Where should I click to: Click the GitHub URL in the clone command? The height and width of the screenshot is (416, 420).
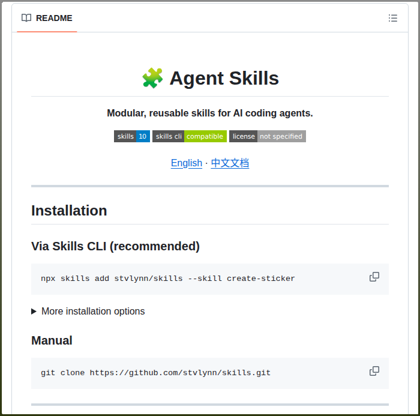click(x=180, y=373)
